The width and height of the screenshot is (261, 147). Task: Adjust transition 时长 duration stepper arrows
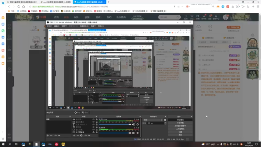click(x=165, y=123)
